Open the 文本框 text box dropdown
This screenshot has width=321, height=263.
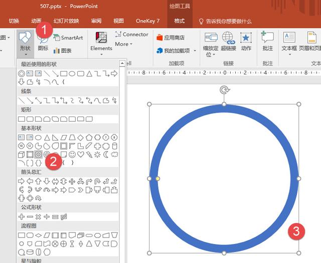[289, 43]
